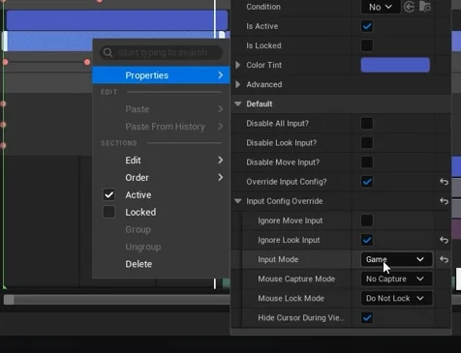Toggle the Is Locked checkbox
461x353 pixels.
coord(367,45)
